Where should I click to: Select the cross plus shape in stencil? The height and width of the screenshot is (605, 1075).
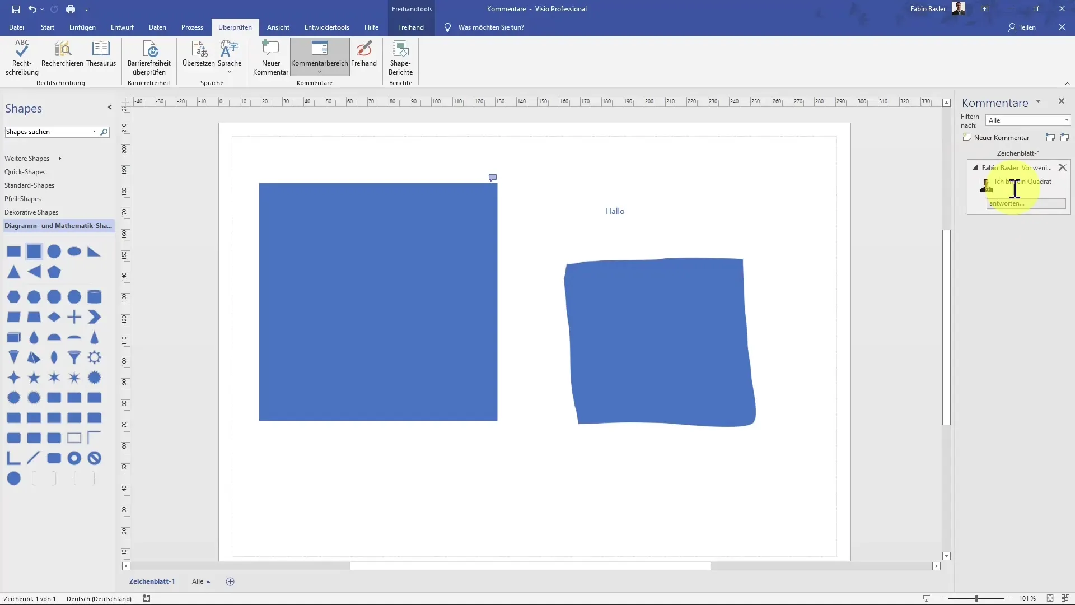click(74, 317)
